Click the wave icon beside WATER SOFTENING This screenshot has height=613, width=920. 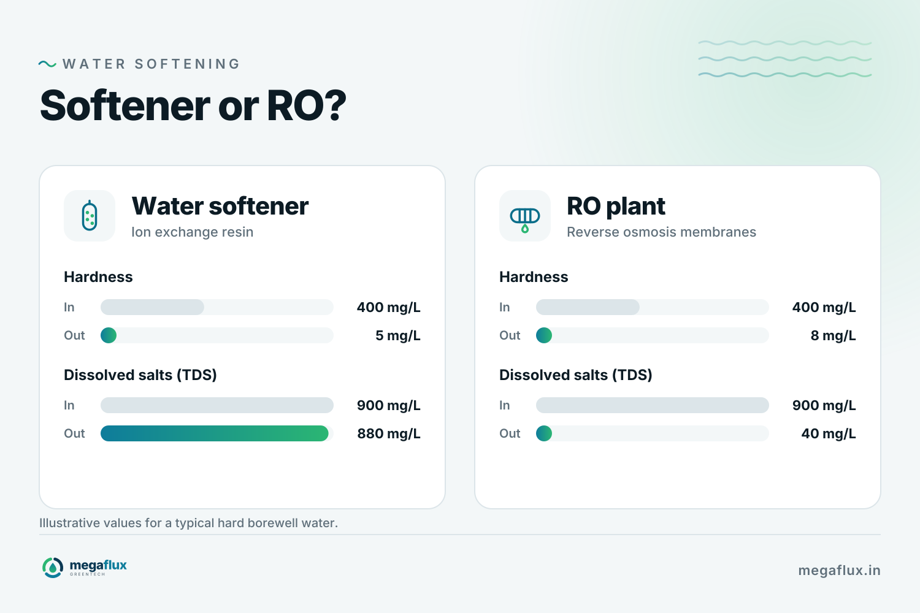[47, 64]
